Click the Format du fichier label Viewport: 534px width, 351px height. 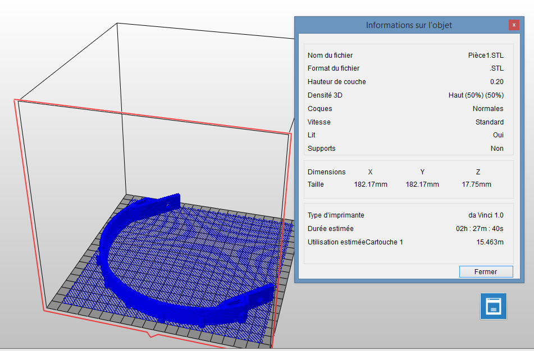coord(334,68)
